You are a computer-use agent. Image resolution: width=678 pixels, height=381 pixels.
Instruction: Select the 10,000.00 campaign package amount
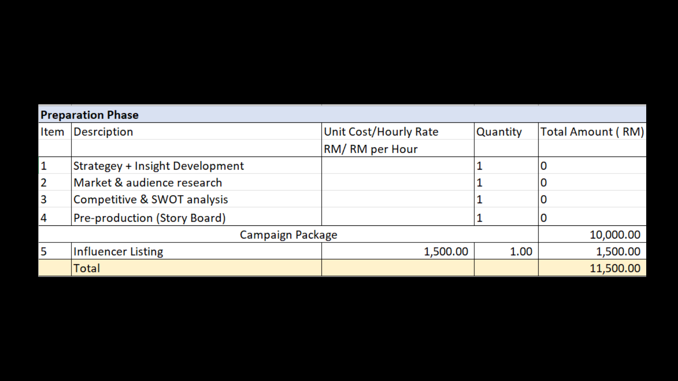tap(592, 234)
